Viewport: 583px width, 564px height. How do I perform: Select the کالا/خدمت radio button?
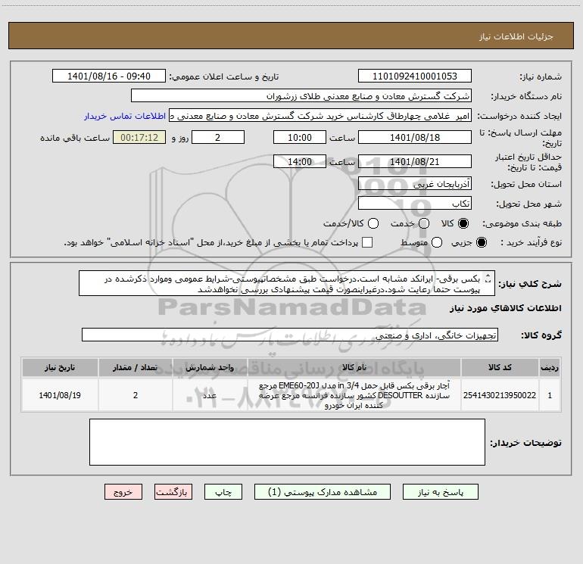(x=373, y=223)
